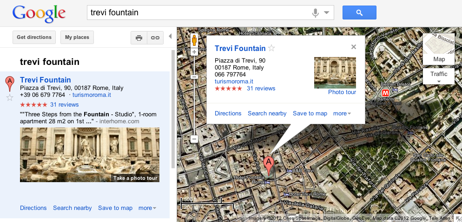Toggle the star under sidebar marker A
Viewport: 462px width, 222px height.
pos(9,97)
